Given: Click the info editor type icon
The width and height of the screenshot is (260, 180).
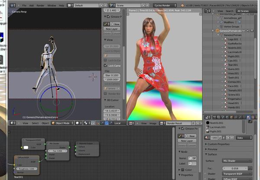Looking at the screenshot, I should click(11, 6).
